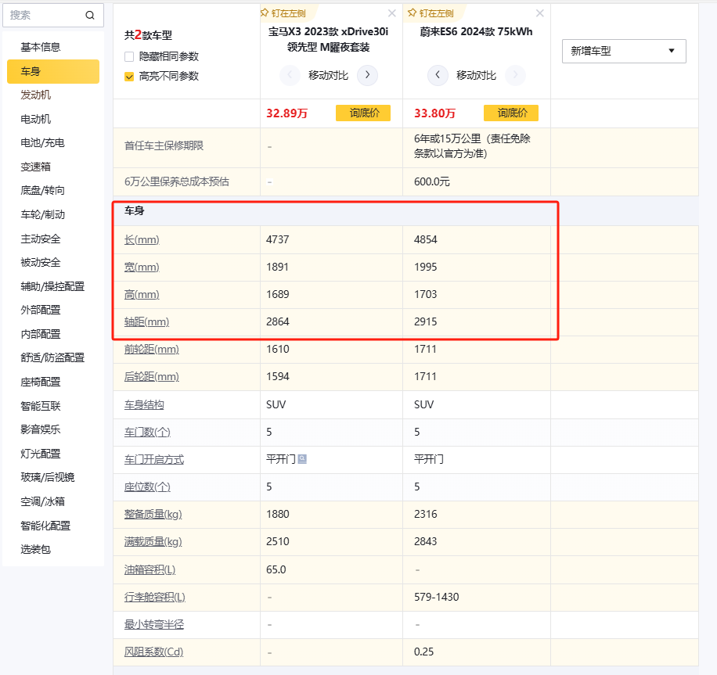Select 被动安全 in sidebar
717x675 pixels.
(x=41, y=262)
